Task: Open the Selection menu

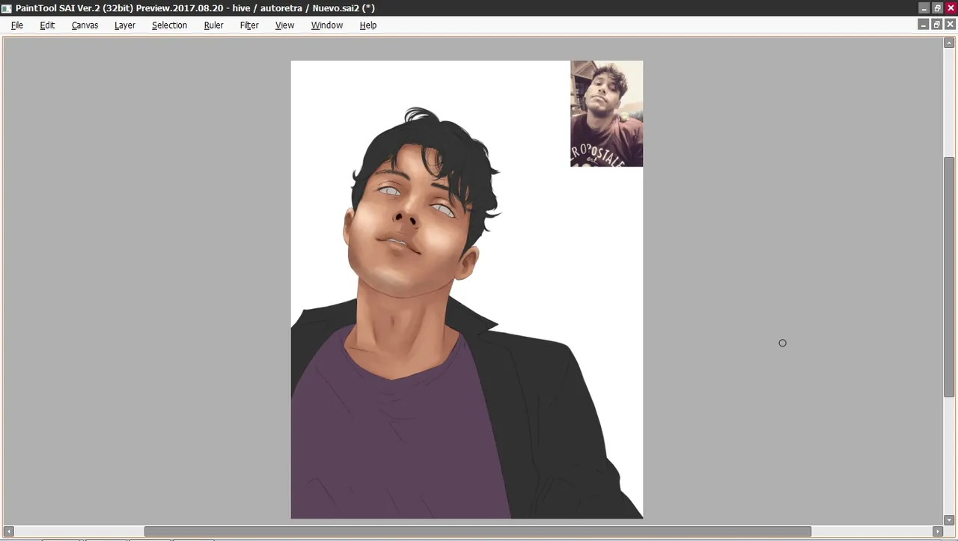Action: 169,25
